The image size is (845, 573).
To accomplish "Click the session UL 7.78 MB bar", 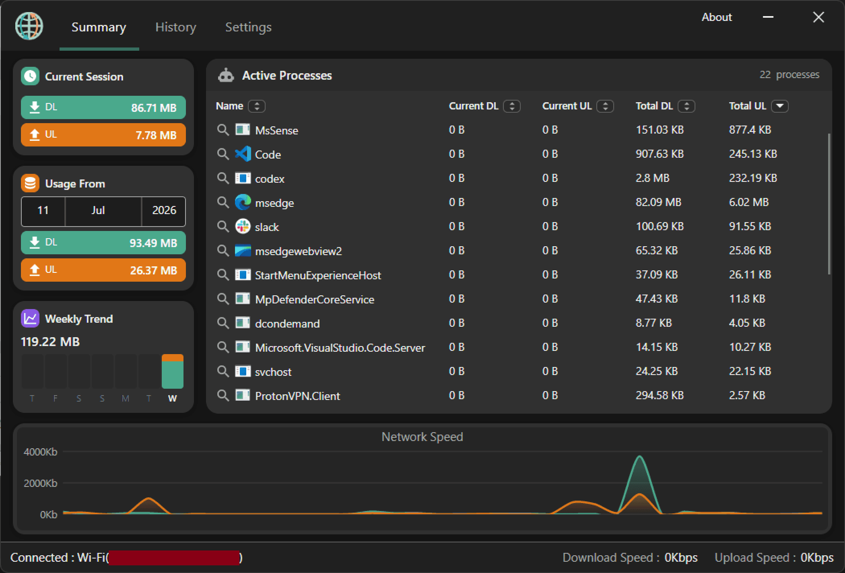I will click(103, 135).
